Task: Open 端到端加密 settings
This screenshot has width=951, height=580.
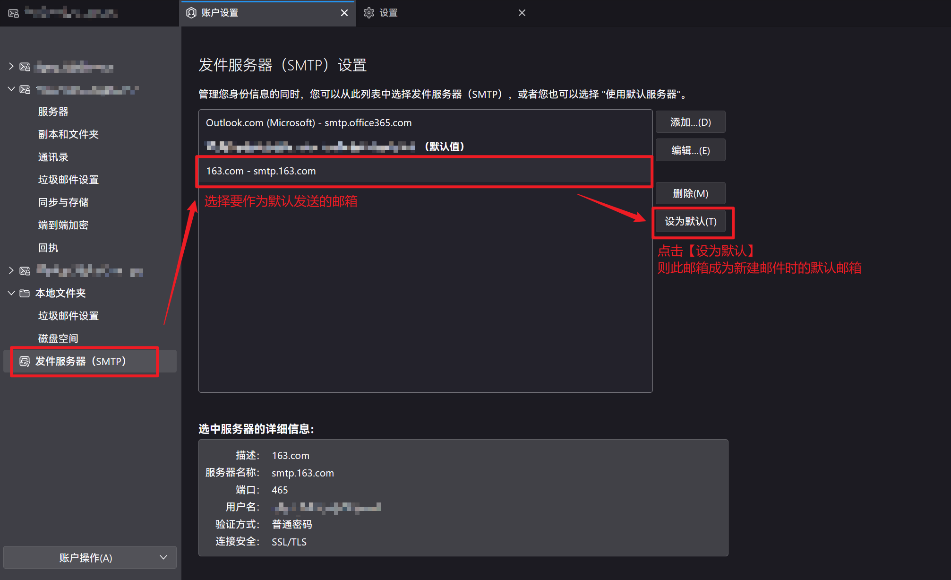Action: pyautogui.click(x=63, y=225)
